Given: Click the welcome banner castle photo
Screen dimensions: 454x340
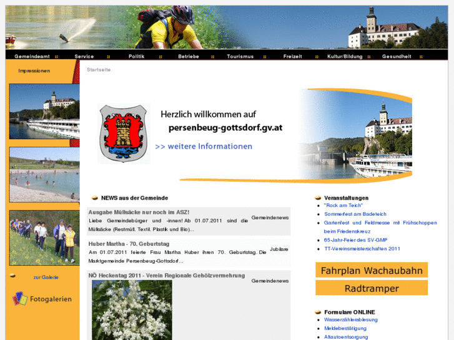Looking at the screenshot, I should [x=355, y=135].
